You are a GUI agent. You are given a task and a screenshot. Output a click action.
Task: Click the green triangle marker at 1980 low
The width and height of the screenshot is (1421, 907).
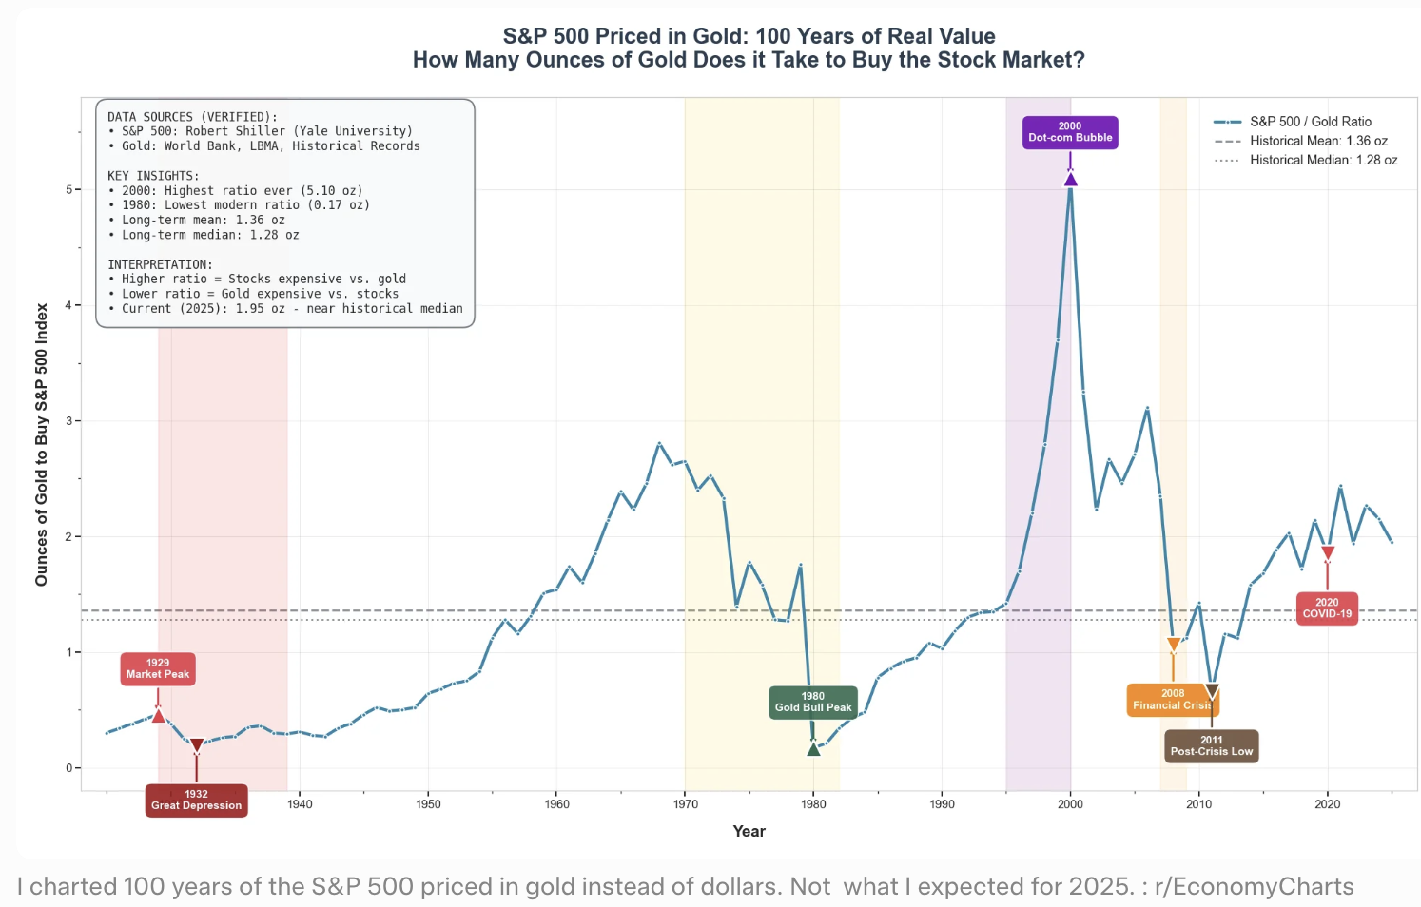click(x=813, y=749)
